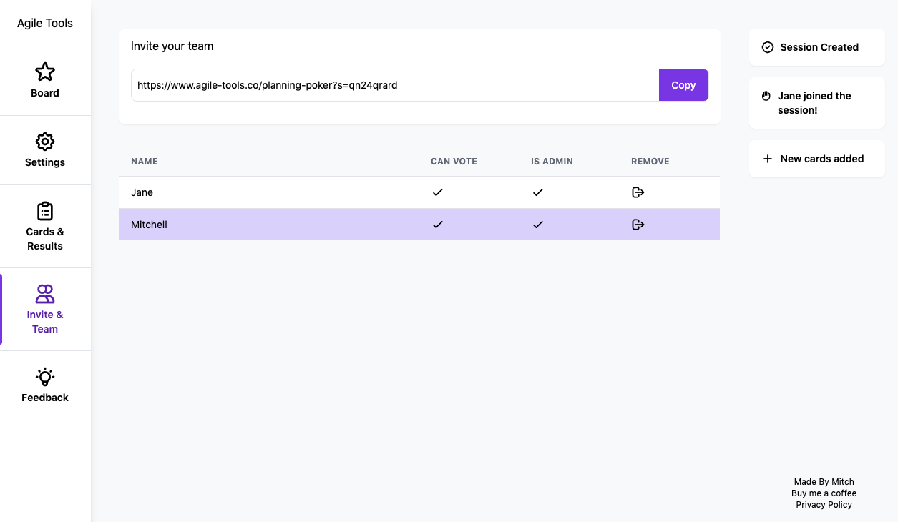The image size is (898, 522).
Task: Click the Invite your team heading
Action: [x=172, y=46]
